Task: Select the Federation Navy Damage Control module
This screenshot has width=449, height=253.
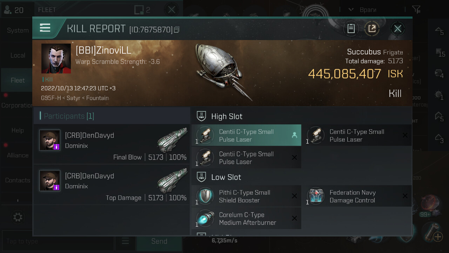Action: [357, 196]
